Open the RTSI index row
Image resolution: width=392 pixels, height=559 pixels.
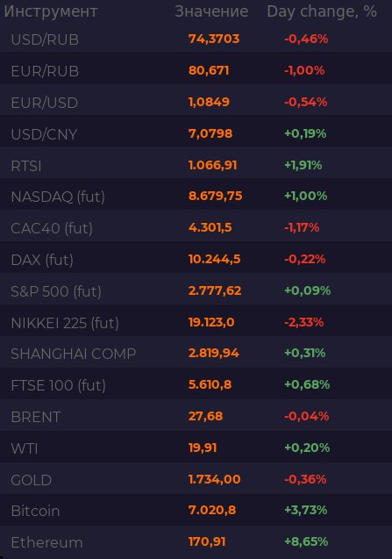point(196,165)
